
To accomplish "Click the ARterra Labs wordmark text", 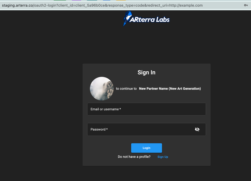I will coord(149,19).
